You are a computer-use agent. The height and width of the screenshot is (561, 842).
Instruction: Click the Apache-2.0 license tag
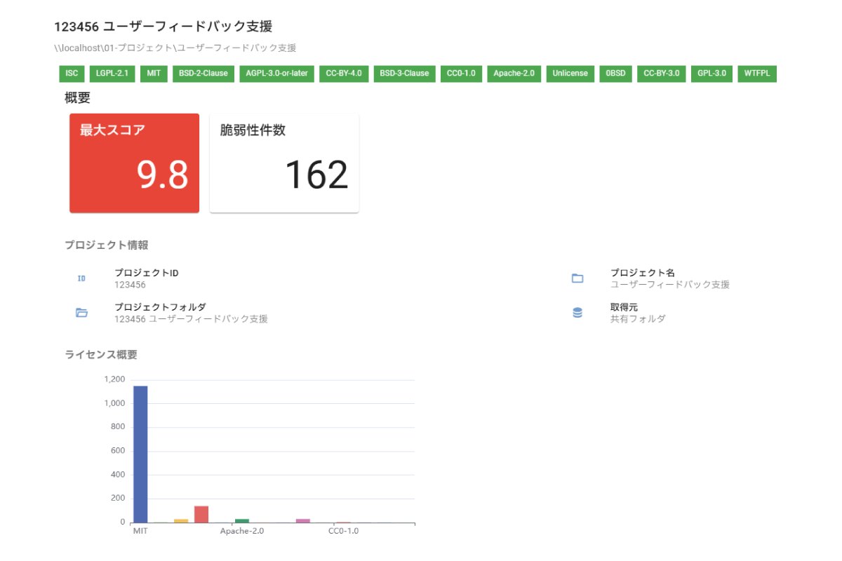tap(514, 74)
